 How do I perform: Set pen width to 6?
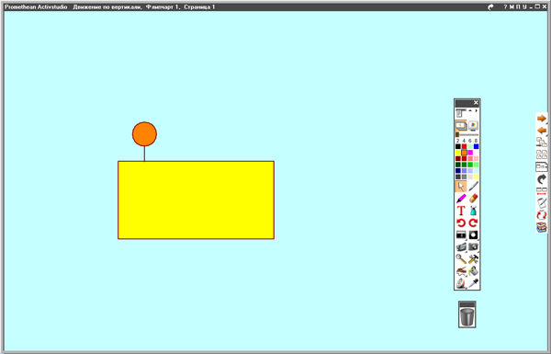point(470,141)
